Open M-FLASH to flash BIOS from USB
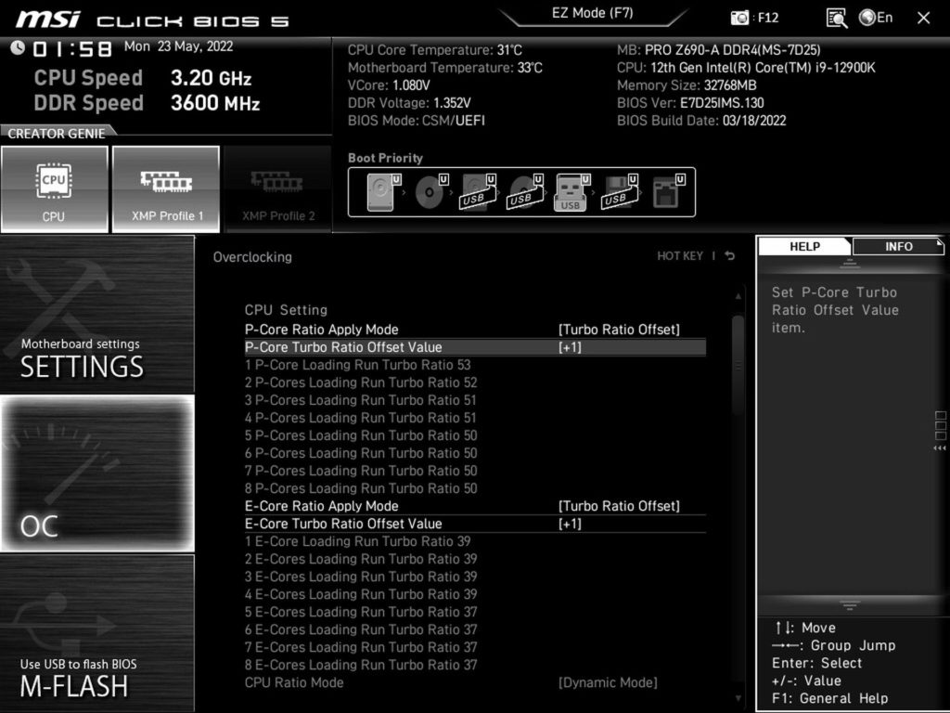The image size is (950, 713). point(96,633)
